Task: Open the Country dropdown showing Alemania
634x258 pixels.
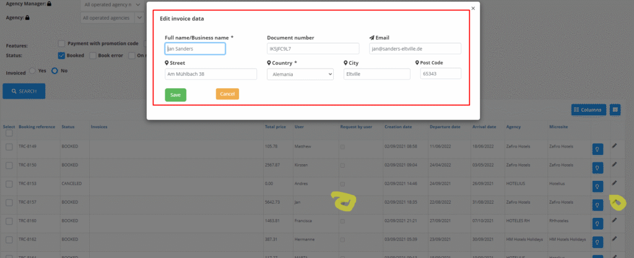Action: tap(300, 74)
